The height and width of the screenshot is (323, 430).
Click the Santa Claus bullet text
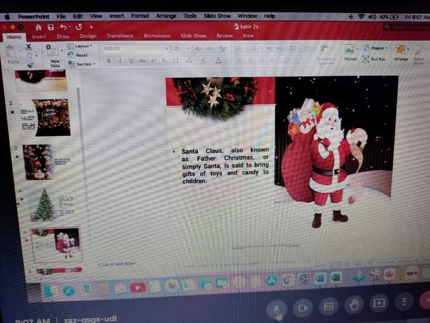point(225,165)
